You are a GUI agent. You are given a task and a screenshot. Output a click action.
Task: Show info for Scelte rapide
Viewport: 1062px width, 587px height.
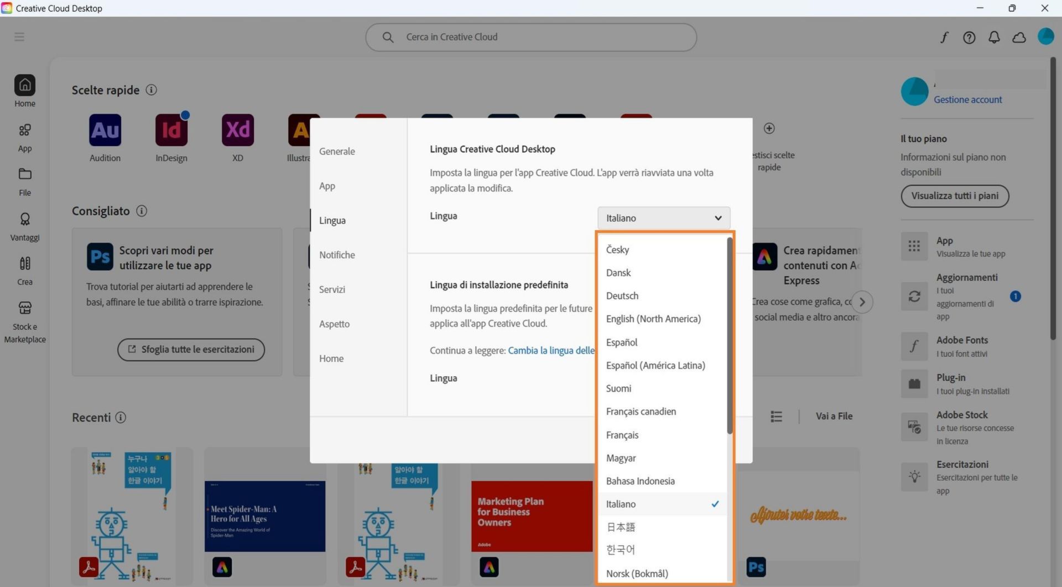pos(151,90)
